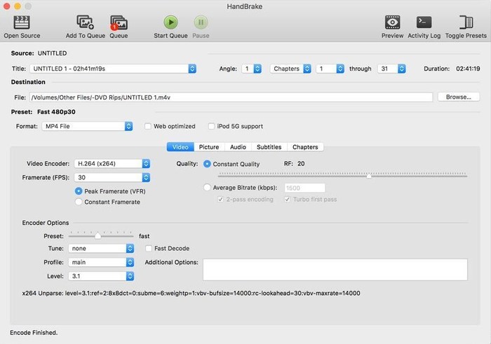Open the Video Encoder dropdown
Screen dimensions: 491x344
pos(112,163)
